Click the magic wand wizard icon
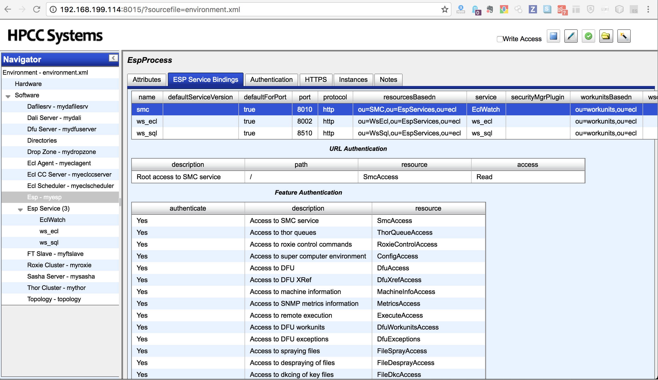The height and width of the screenshot is (380, 658). [x=624, y=36]
